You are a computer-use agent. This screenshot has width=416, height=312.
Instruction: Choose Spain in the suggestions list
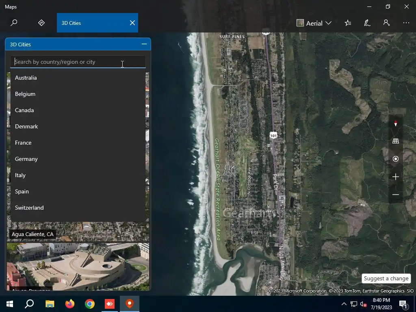78,191
